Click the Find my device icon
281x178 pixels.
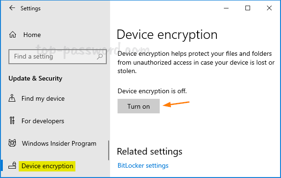click(x=12, y=98)
